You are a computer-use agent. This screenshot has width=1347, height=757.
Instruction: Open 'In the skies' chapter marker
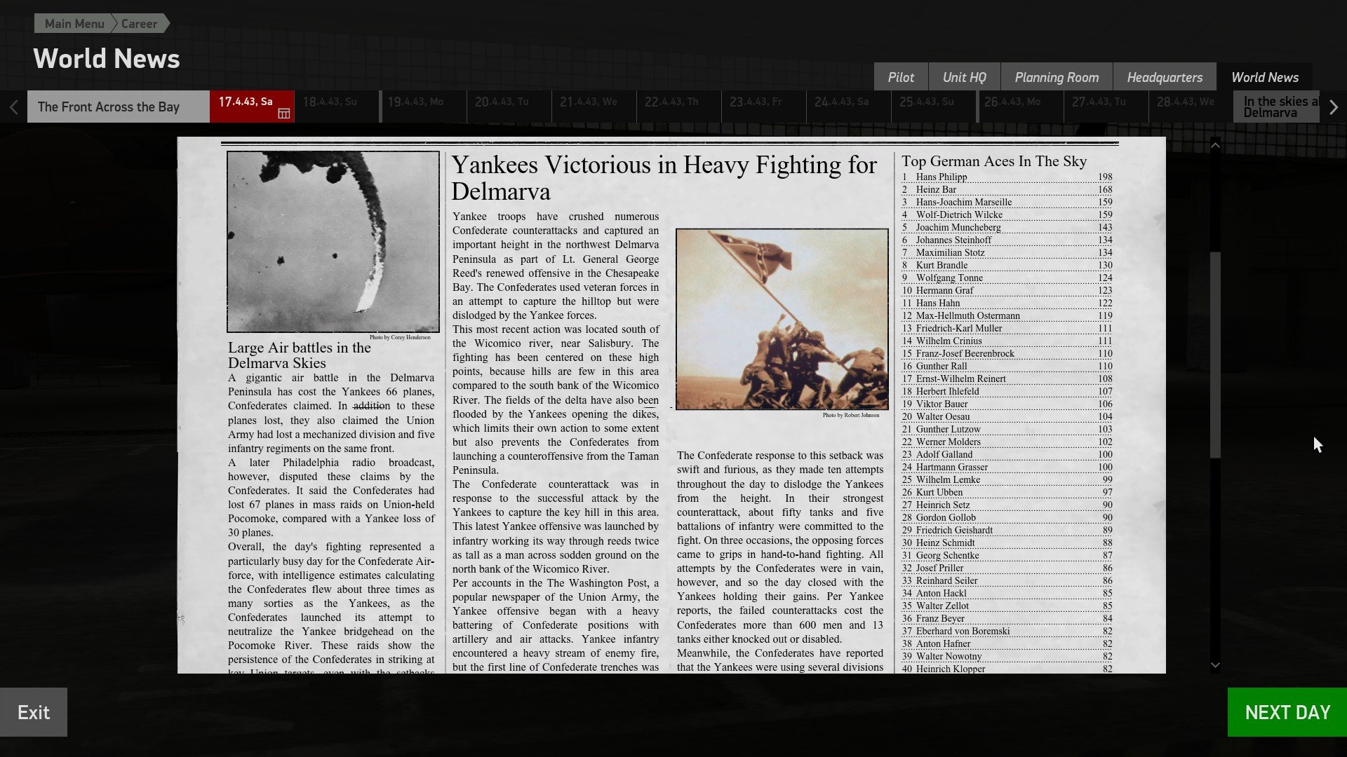[1275, 107]
